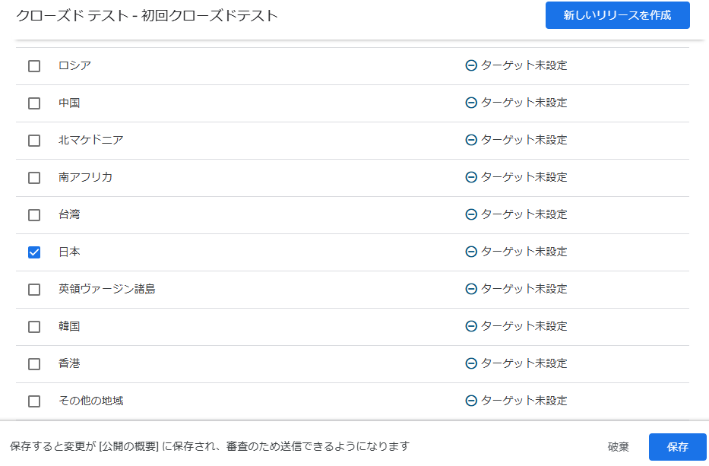Select the ロシア country name

tap(74, 65)
